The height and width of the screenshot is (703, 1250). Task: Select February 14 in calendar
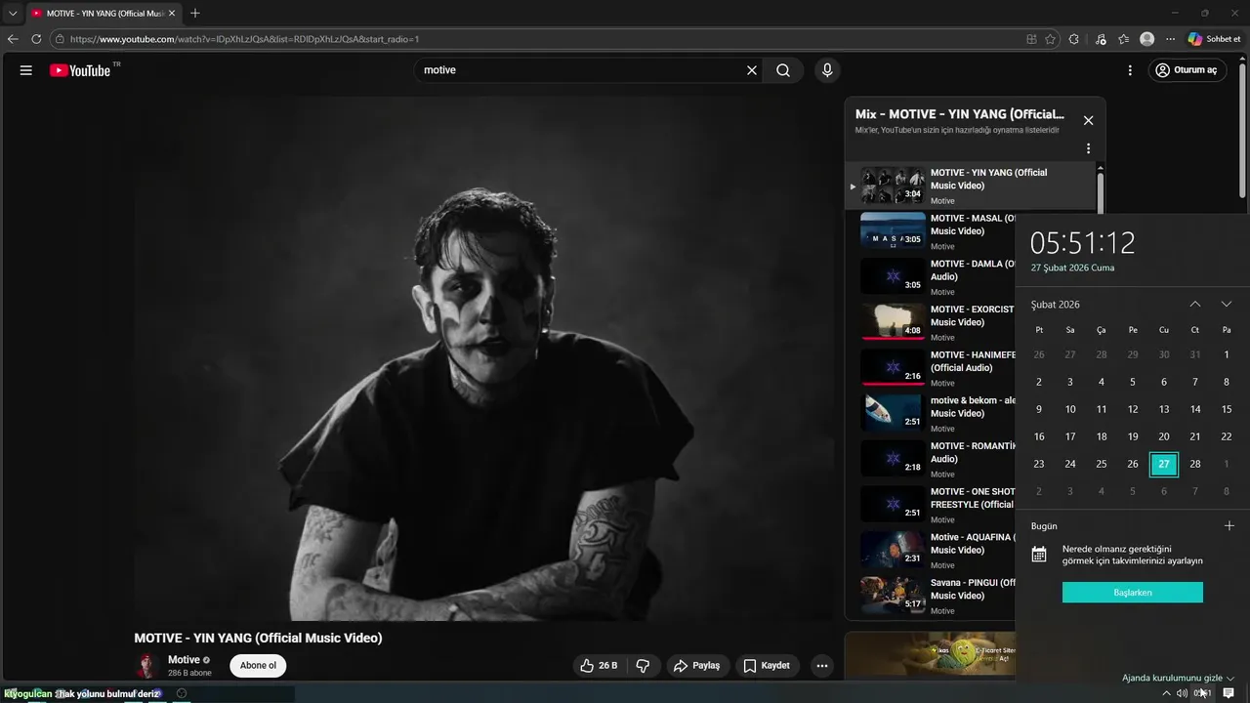(x=1195, y=409)
